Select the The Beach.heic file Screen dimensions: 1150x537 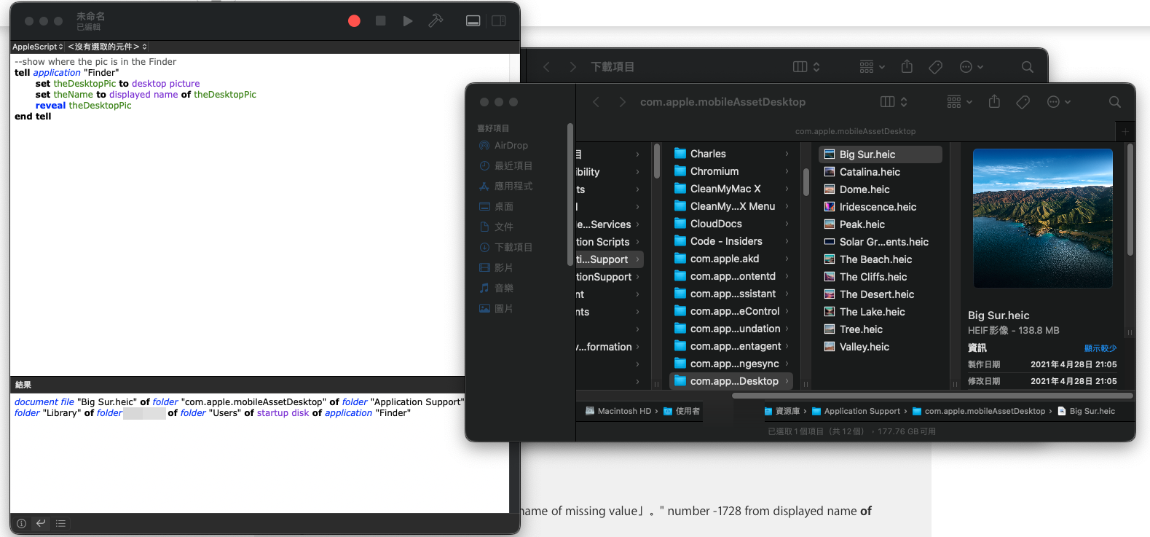click(x=881, y=259)
